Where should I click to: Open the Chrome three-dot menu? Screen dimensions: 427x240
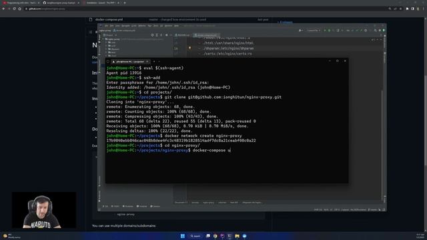[x=424, y=9]
